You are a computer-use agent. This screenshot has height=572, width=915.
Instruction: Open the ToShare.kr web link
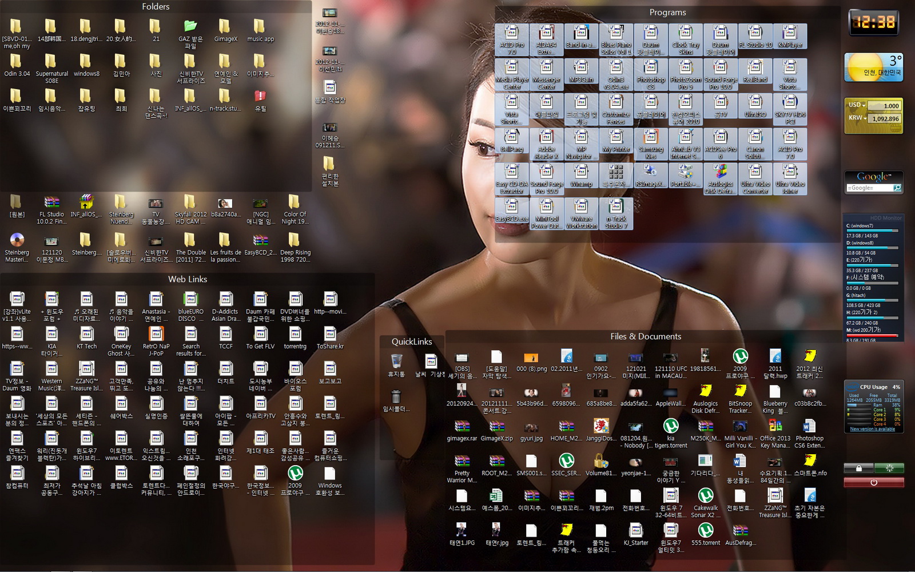[x=330, y=337]
